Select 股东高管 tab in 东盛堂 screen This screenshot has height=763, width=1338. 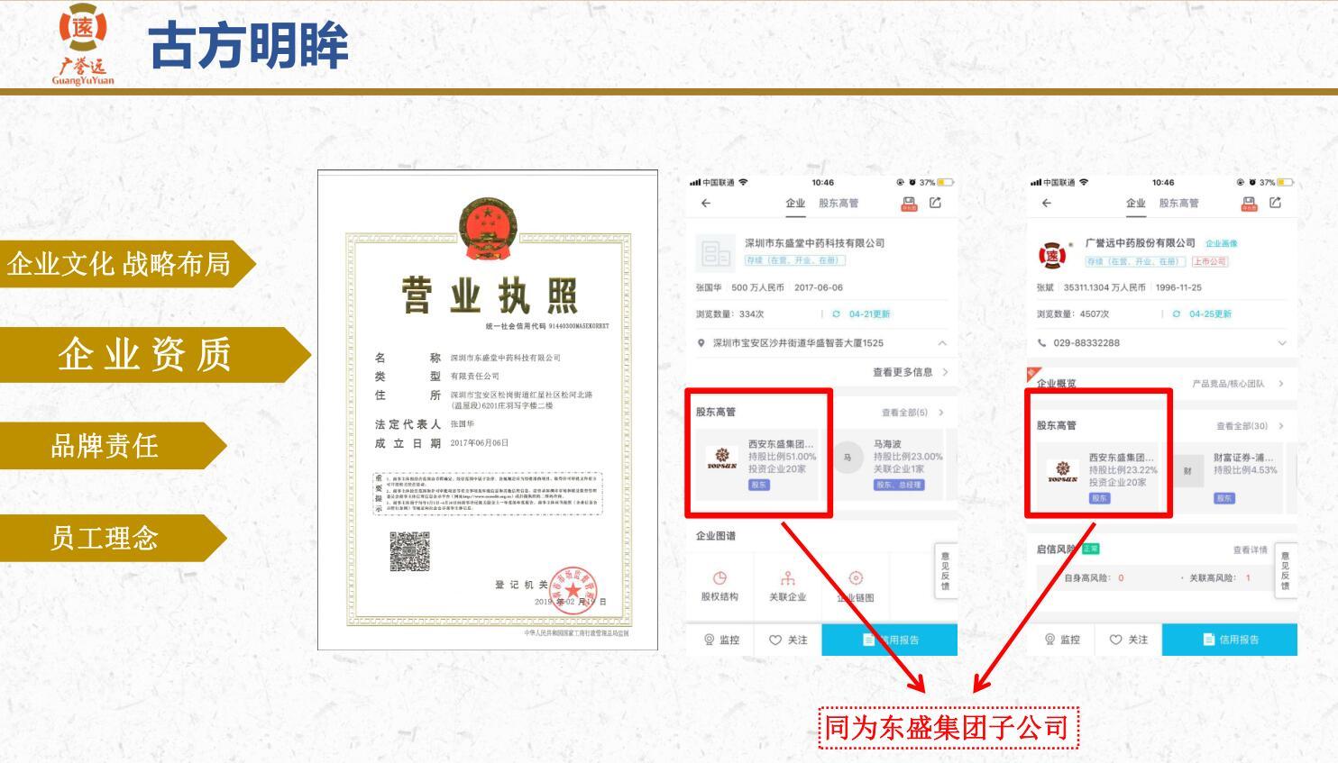(839, 204)
